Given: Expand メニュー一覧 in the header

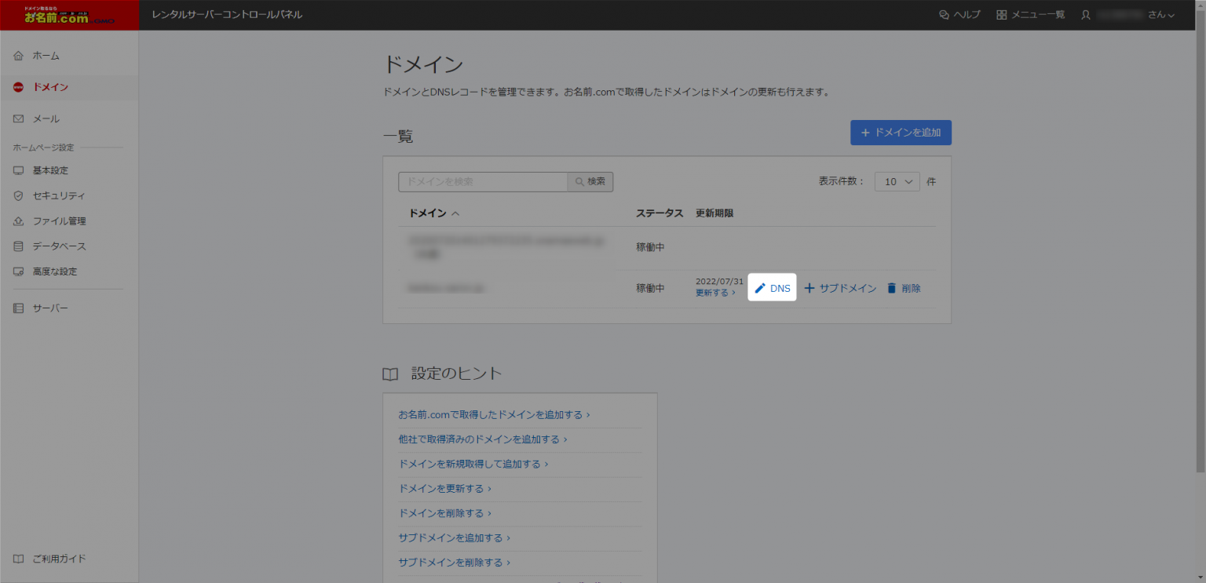Looking at the screenshot, I should pos(1030,15).
